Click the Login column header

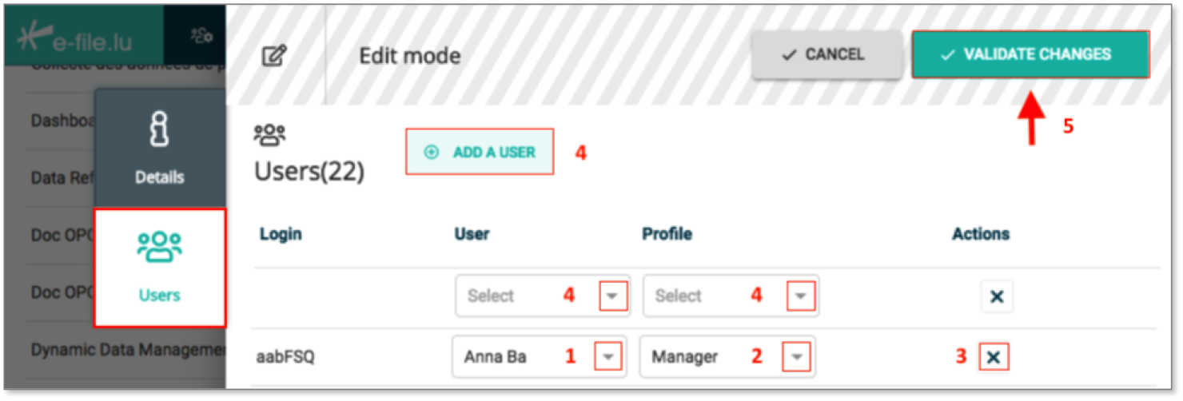click(x=281, y=234)
